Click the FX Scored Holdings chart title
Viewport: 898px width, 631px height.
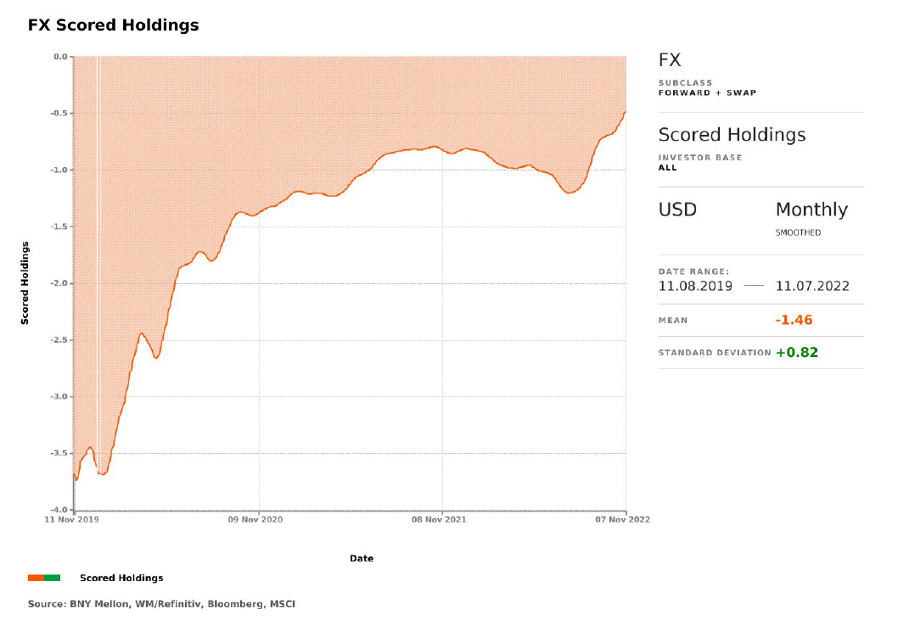(114, 25)
